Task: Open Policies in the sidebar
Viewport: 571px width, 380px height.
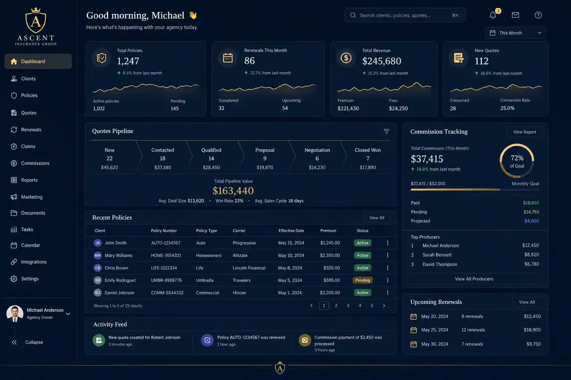Action: click(38, 95)
